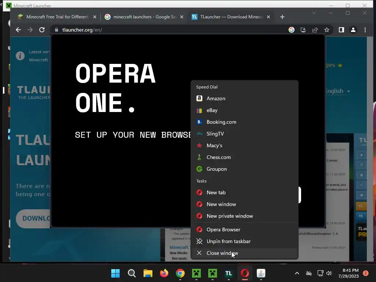Open Firefox from taskbar
This screenshot has width=376, height=282.
coord(164,273)
